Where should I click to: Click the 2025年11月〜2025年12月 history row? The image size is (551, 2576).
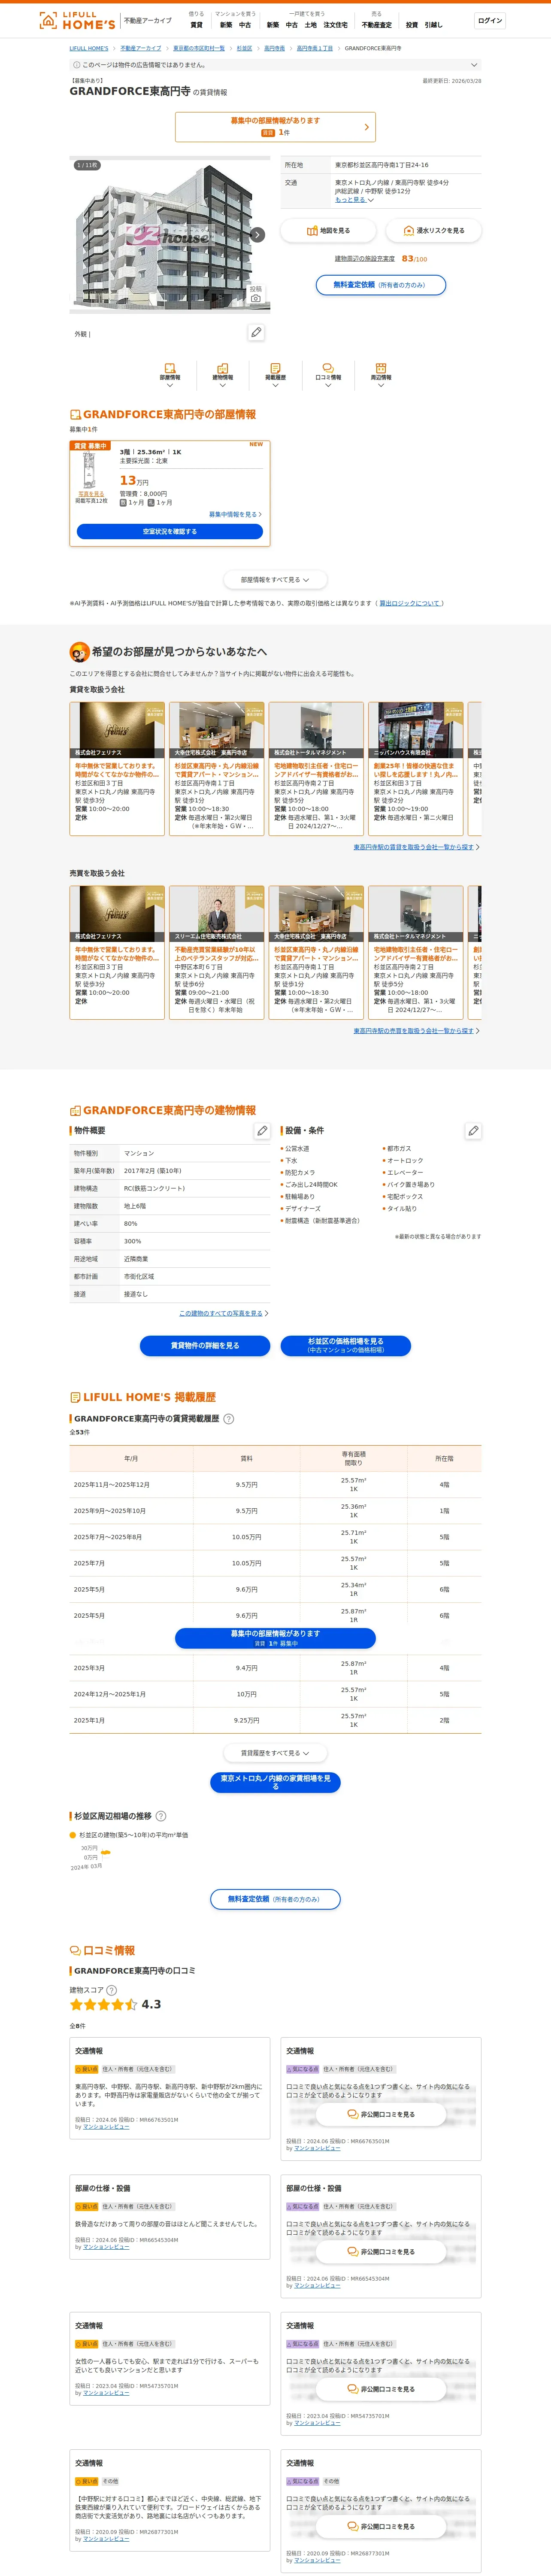[x=275, y=1485]
